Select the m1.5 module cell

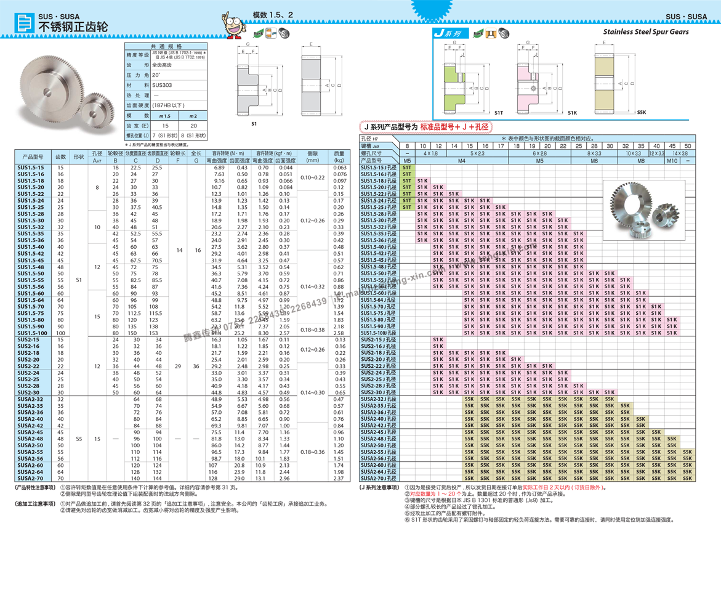tap(164, 116)
